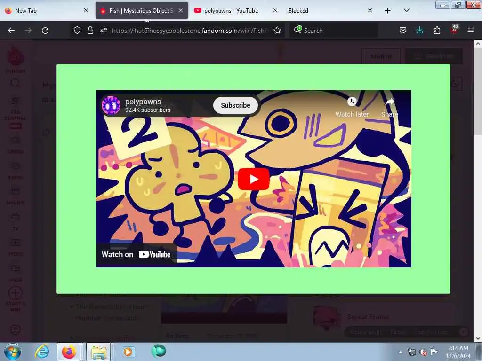The height and width of the screenshot is (361, 482).
Task: Click the dimmed Sign In button
Action: click(381, 56)
